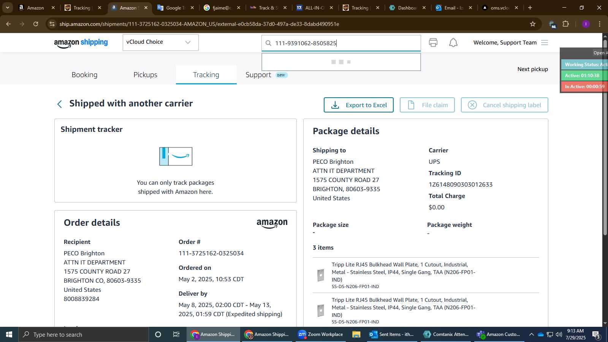Click the Next pickup label
The width and height of the screenshot is (608, 342).
tap(533, 69)
